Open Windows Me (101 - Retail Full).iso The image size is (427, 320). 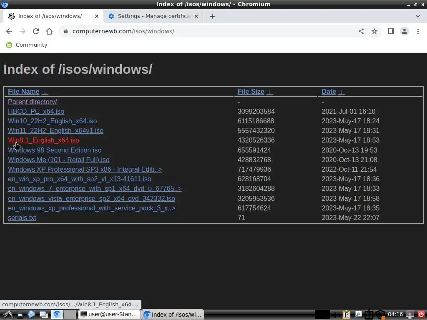point(58,160)
